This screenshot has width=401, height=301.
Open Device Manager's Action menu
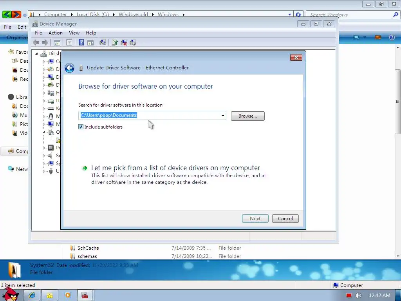pyautogui.click(x=56, y=33)
